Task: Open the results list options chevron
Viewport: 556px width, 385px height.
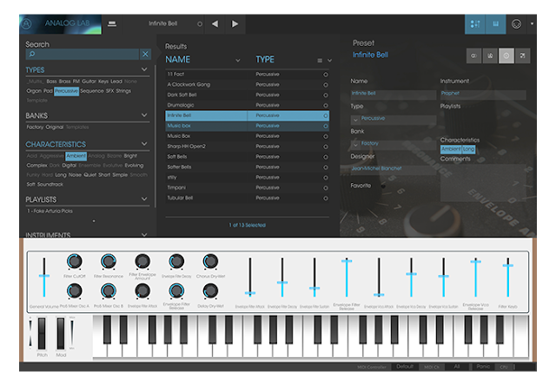Action: pyautogui.click(x=330, y=61)
